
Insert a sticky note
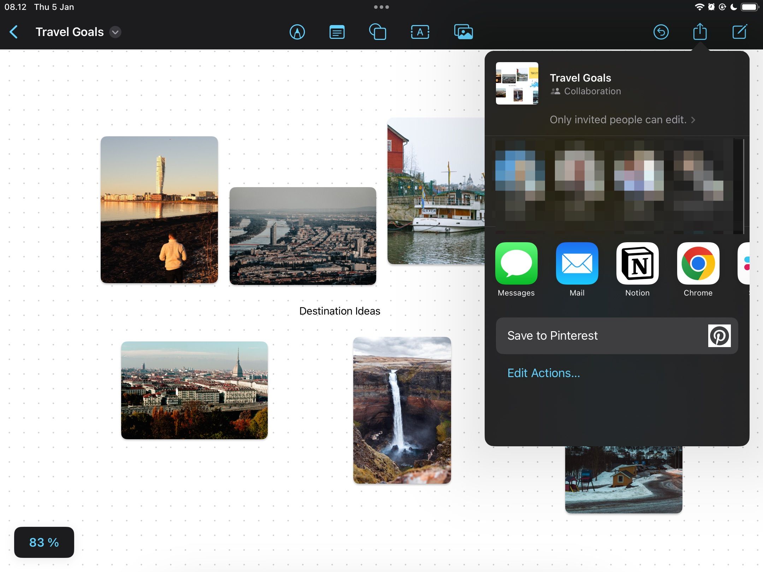click(337, 32)
